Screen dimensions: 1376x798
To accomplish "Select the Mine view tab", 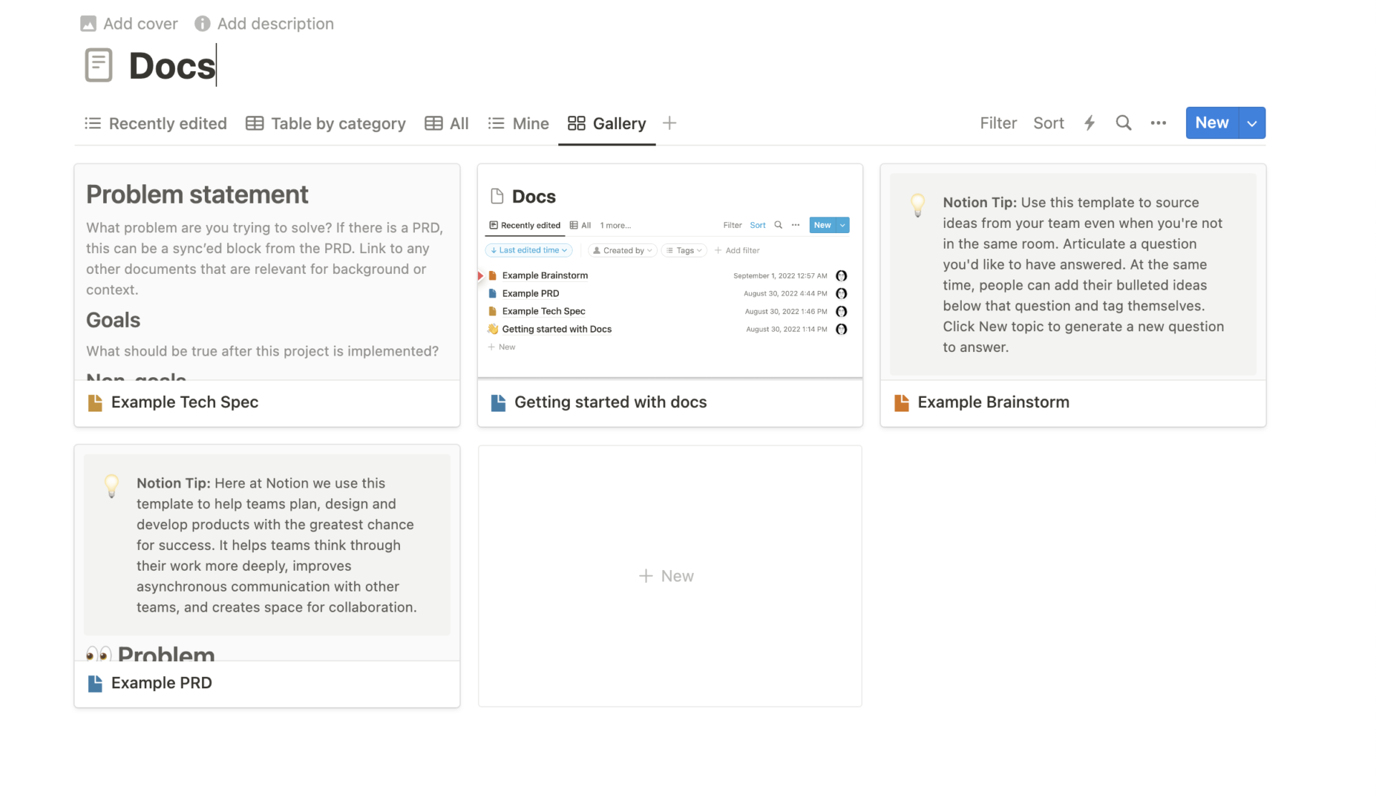I will 518,123.
